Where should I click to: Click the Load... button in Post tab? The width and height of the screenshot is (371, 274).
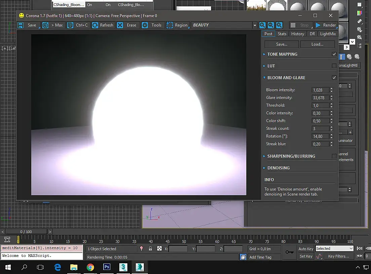317,44
